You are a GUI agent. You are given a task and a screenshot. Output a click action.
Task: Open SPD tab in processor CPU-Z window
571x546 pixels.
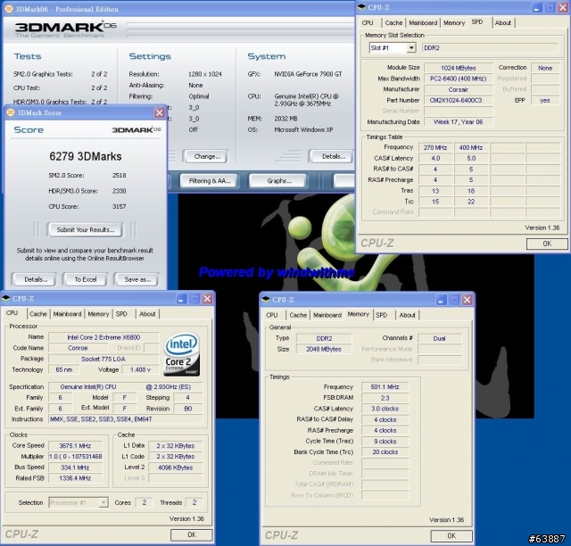[121, 314]
